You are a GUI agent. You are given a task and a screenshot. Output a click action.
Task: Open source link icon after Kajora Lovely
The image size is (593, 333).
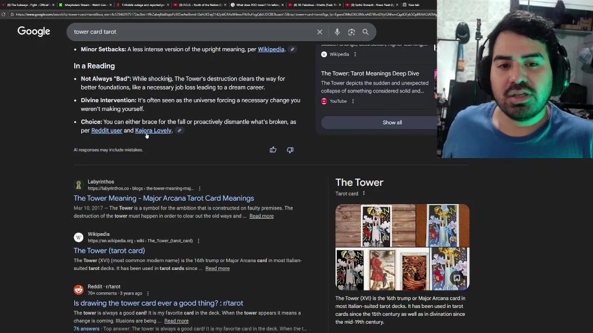tap(179, 131)
